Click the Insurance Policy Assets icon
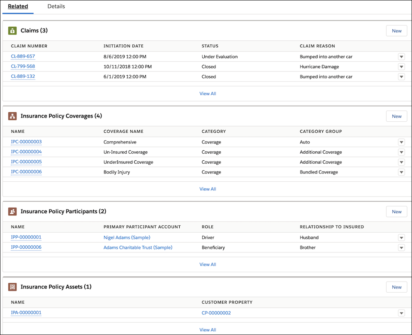 (x=12, y=287)
